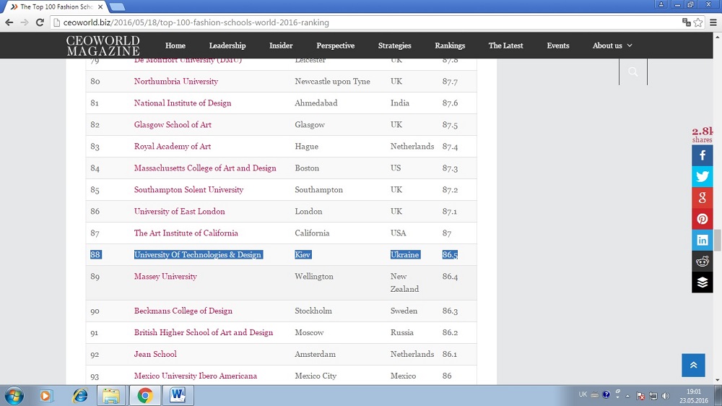Open University of East London link
Screen dimensions: 722x406
click(180, 211)
